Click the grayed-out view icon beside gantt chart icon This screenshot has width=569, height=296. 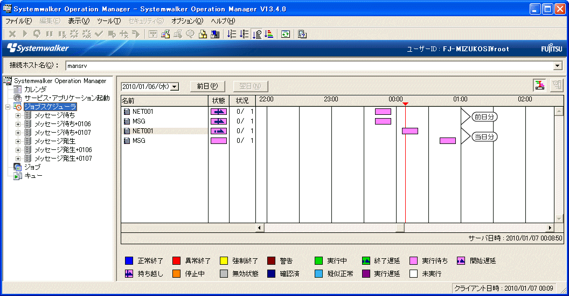(x=556, y=85)
